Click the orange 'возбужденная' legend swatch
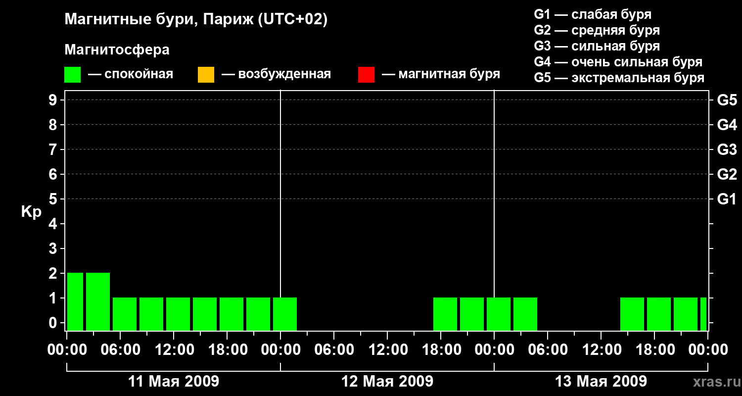Image resolution: width=742 pixels, height=396 pixels. point(206,75)
